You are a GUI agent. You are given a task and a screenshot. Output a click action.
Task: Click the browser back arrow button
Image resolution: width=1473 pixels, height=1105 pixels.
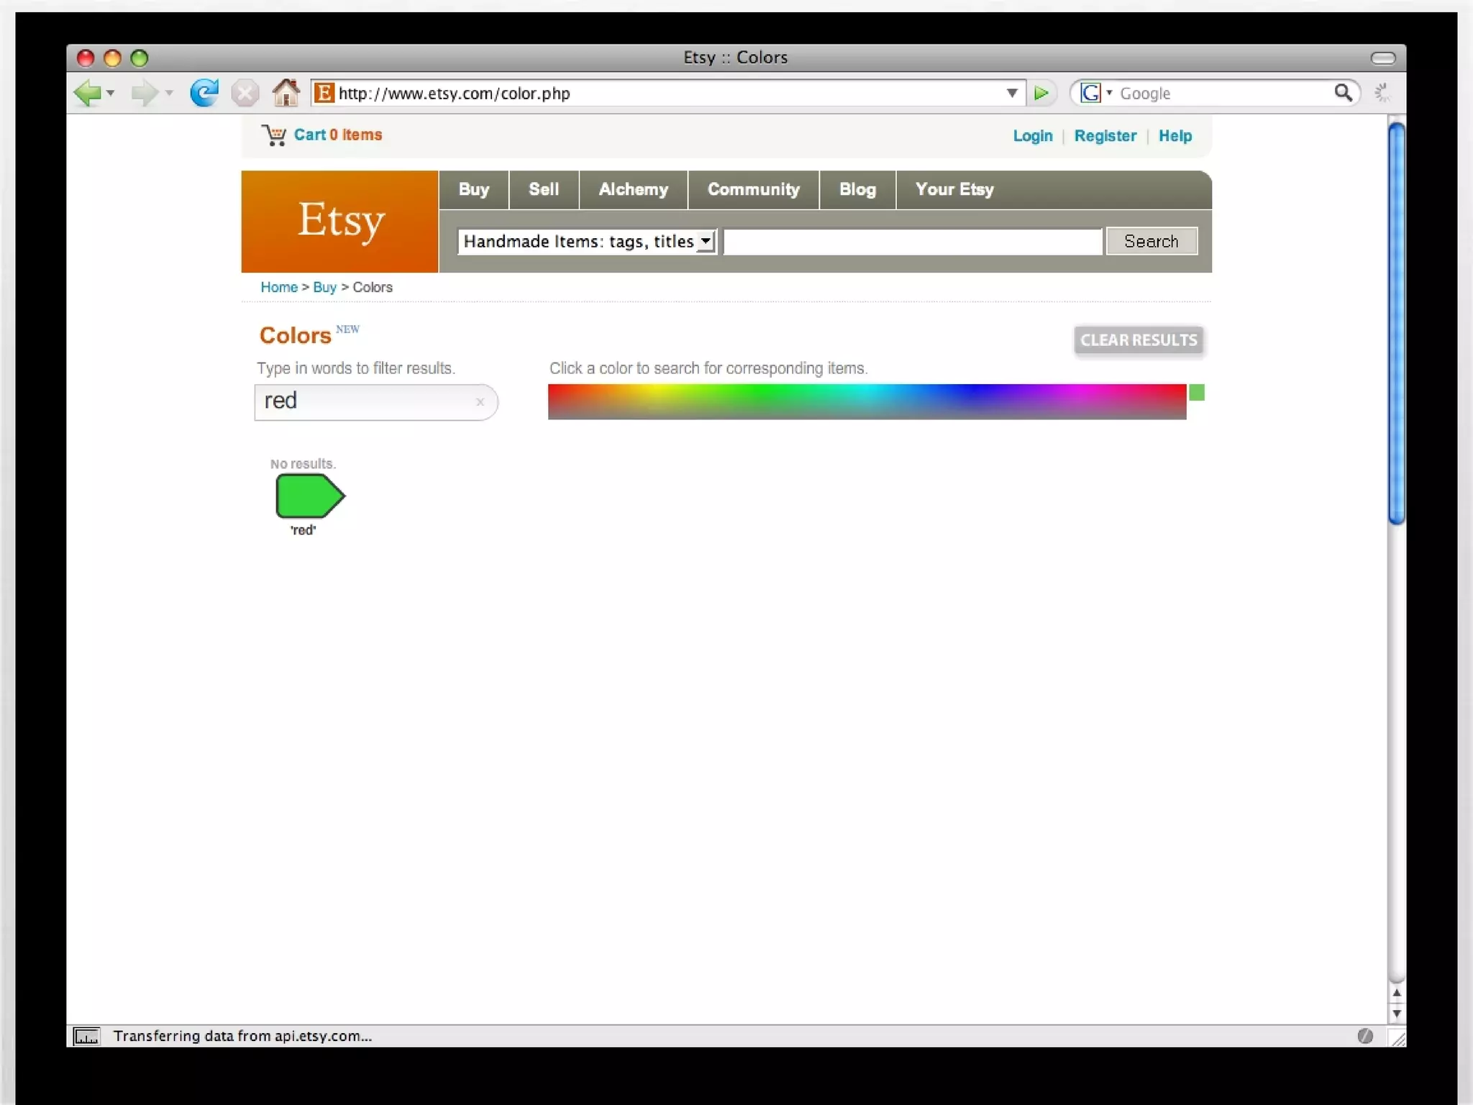coord(88,94)
